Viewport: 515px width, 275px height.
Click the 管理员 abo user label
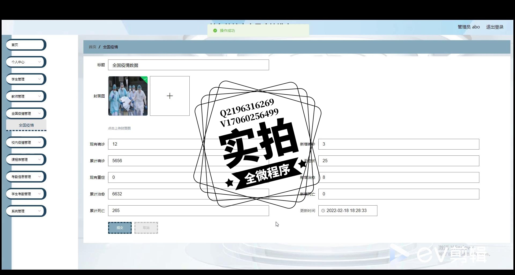[469, 27]
